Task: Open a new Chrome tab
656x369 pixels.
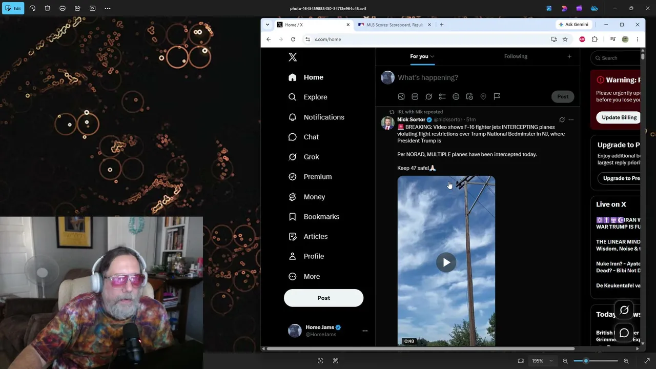Action: pyautogui.click(x=441, y=25)
